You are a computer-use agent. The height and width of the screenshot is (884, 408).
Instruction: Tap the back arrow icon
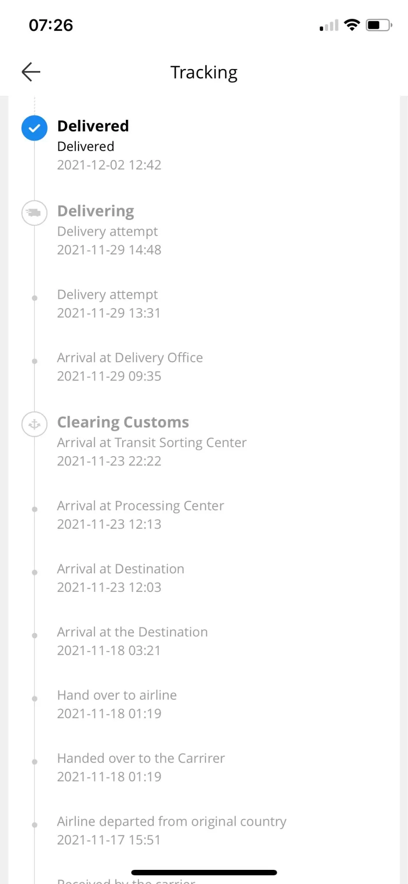coord(31,72)
